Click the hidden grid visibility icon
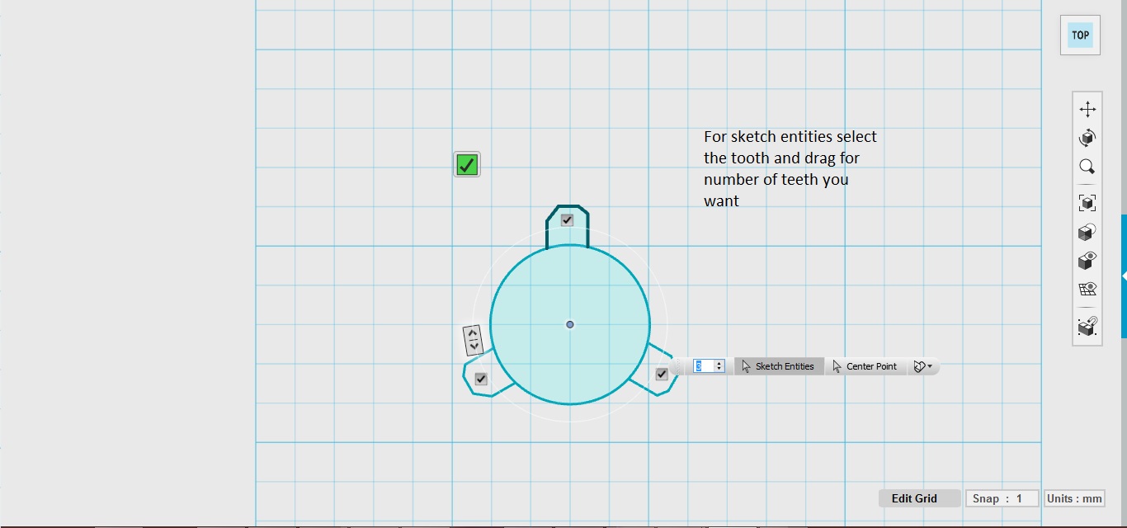 [1087, 289]
